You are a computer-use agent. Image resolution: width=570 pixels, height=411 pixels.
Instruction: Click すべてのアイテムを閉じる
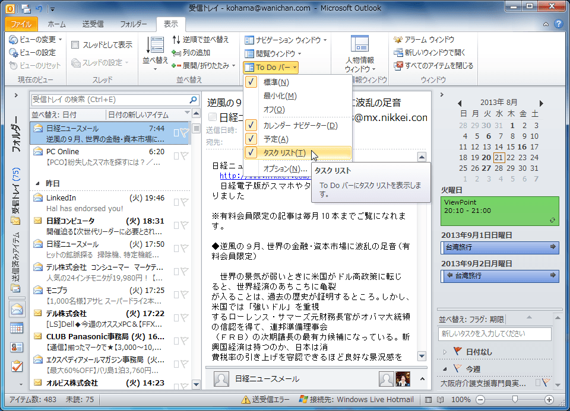pos(433,66)
